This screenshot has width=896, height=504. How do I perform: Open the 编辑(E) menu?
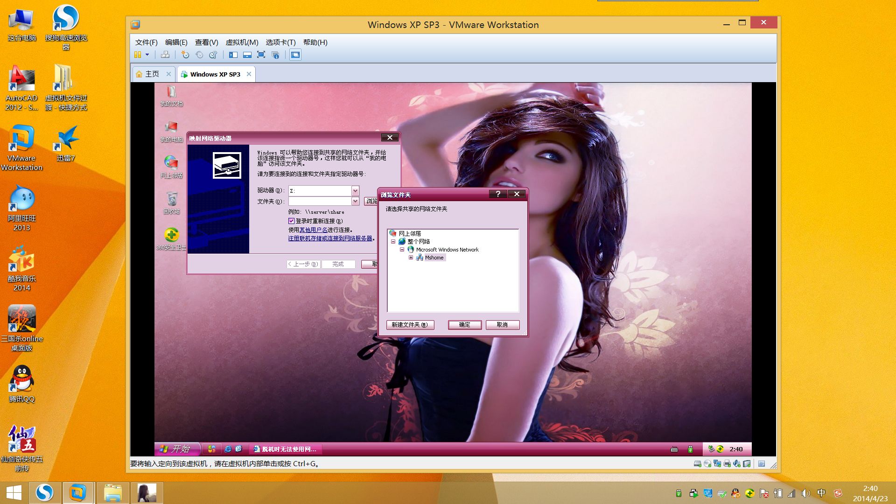(x=176, y=42)
